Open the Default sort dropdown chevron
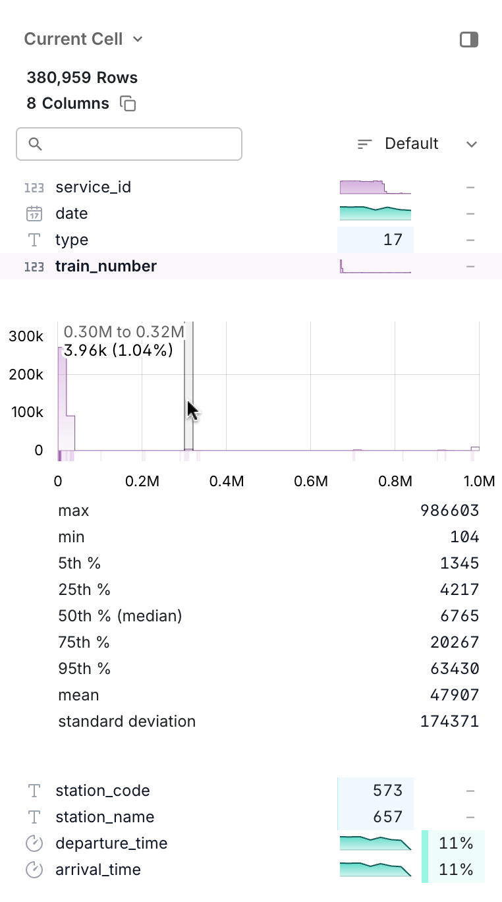The height and width of the screenshot is (902, 502). point(471,144)
